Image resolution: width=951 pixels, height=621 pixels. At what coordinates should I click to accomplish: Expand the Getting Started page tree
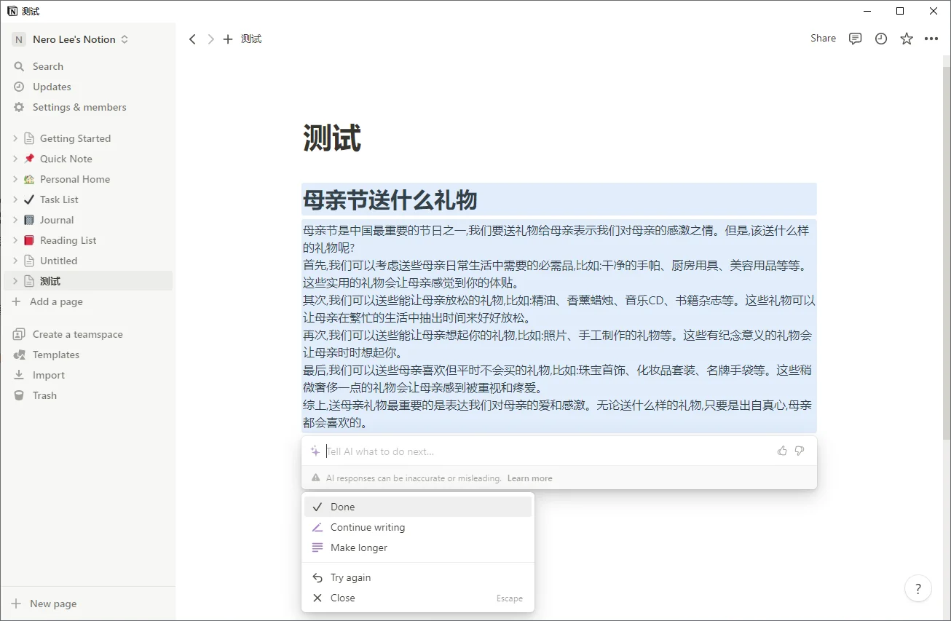(x=15, y=138)
